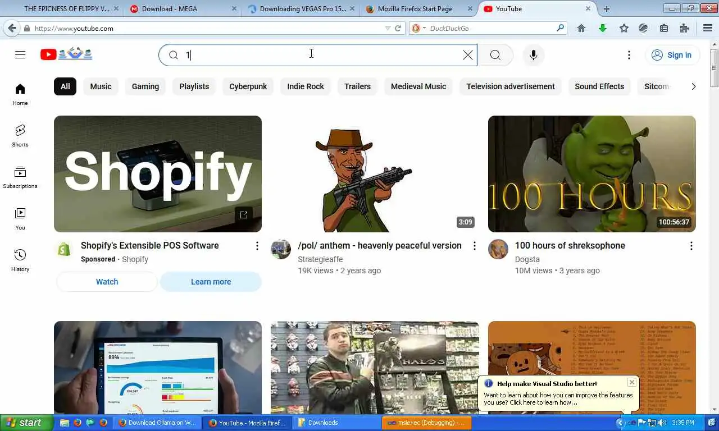Start voice search with microphone icon
This screenshot has height=431, width=719.
533,55
